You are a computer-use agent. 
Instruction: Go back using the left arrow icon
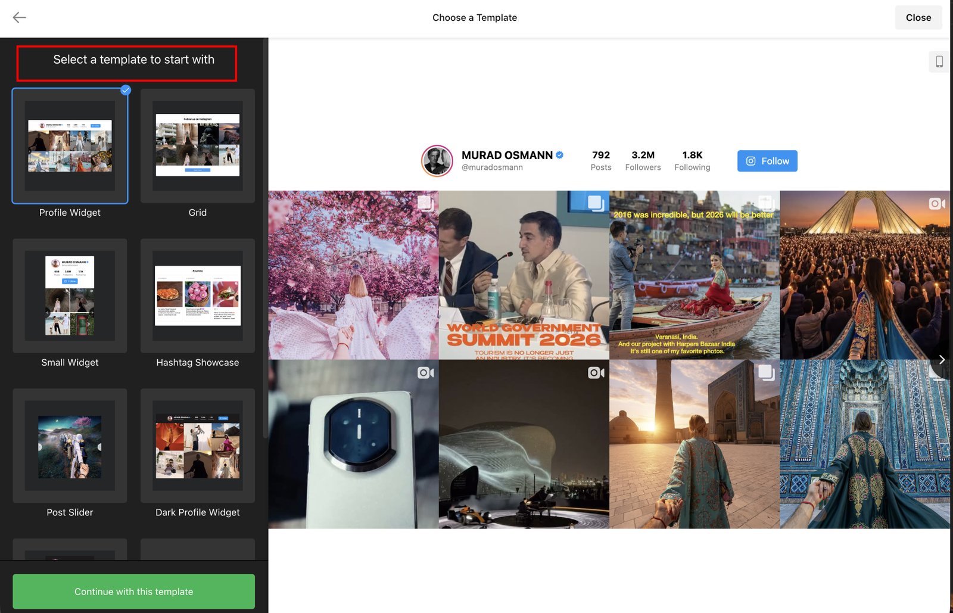tap(19, 17)
